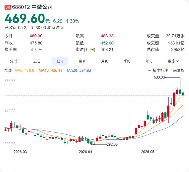This screenshot has width=189, height=172.
Task: Click the MA10: 435.17 indicator label
Action: click(x=50, y=70)
